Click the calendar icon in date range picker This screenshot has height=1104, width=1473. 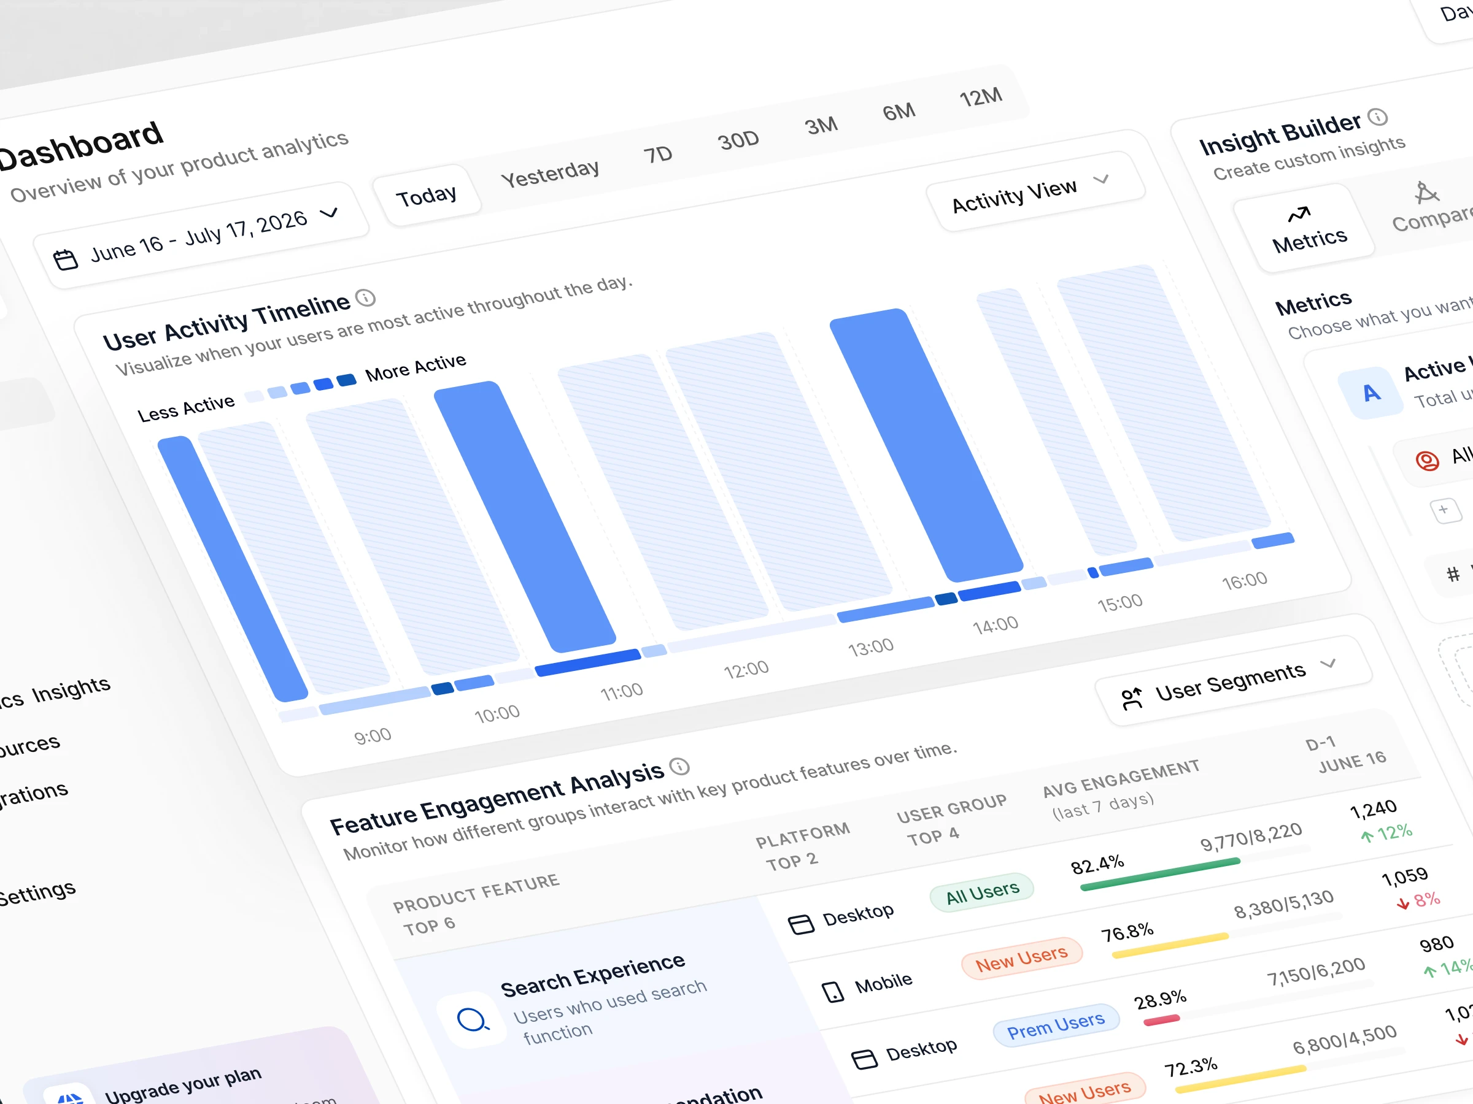(x=65, y=259)
